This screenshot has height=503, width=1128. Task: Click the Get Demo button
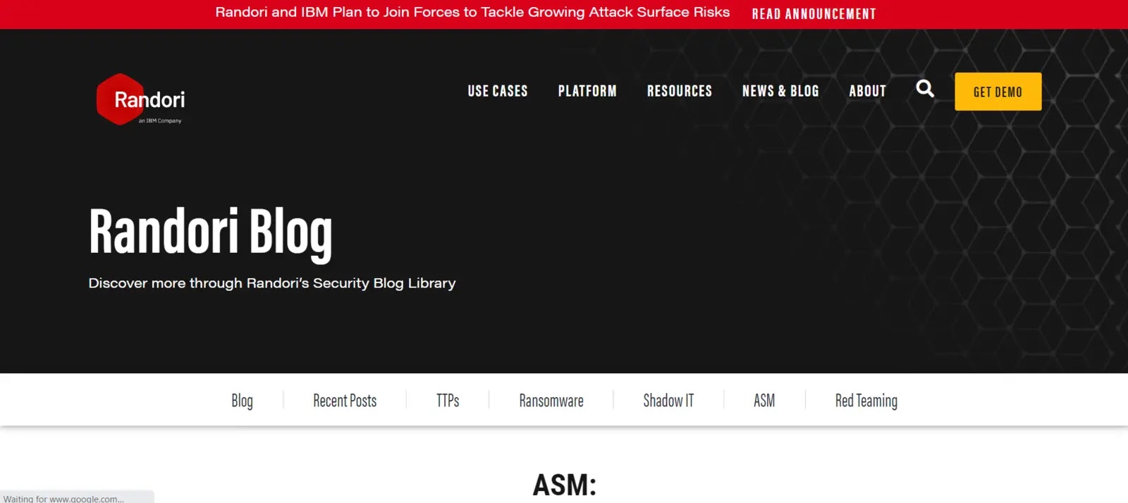pyautogui.click(x=998, y=92)
